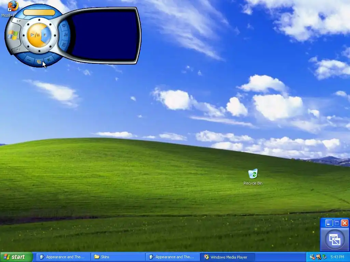350x262 pixels.
Task: Click the Windows logo on the player skin
Action: coord(13,35)
